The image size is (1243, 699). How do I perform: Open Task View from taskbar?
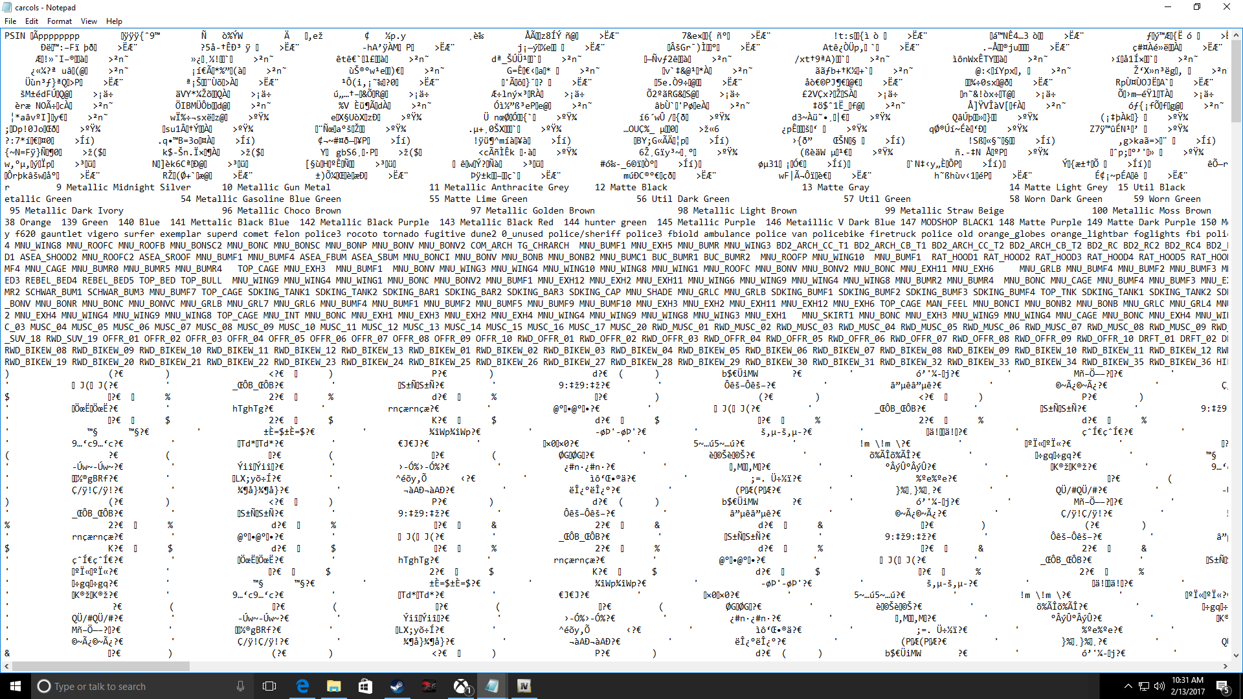pos(269,686)
